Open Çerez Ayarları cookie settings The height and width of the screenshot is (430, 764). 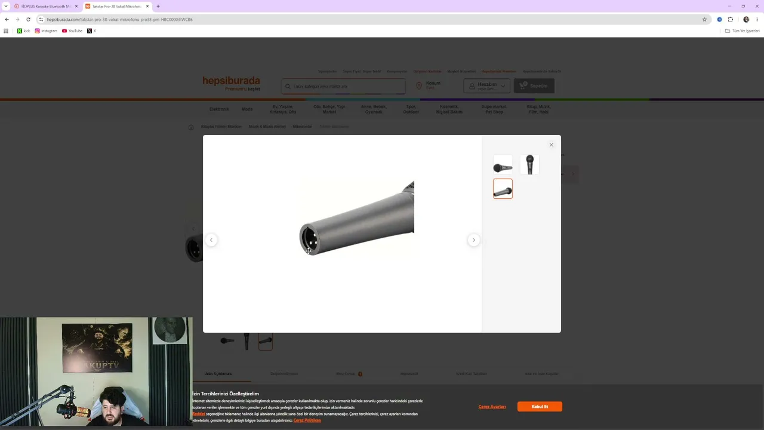tap(492, 407)
